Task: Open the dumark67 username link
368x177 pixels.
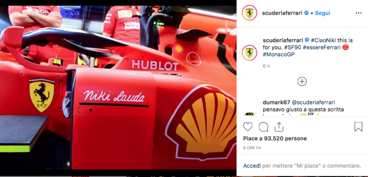Action: point(276,102)
